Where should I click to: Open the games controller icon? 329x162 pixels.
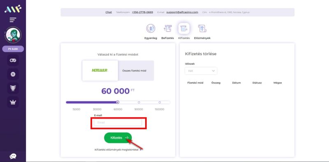tap(13, 60)
